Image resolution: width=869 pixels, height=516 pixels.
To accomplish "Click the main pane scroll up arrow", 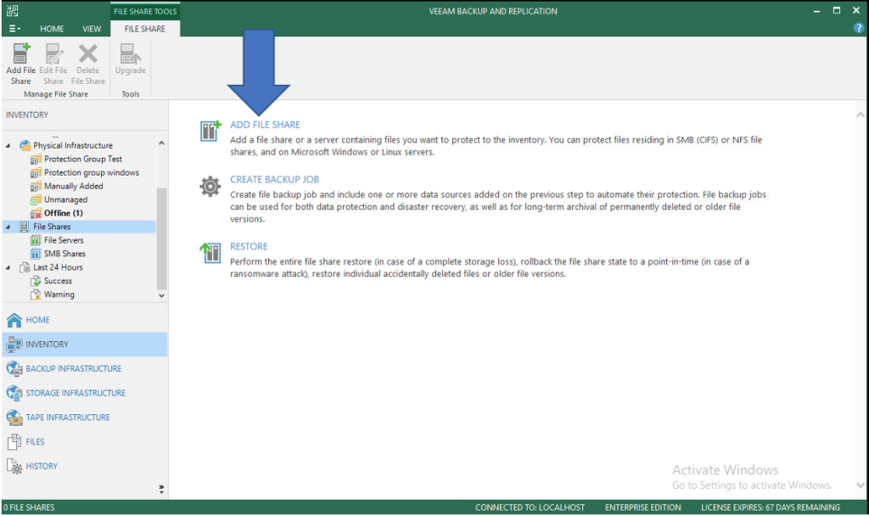I will (861, 115).
